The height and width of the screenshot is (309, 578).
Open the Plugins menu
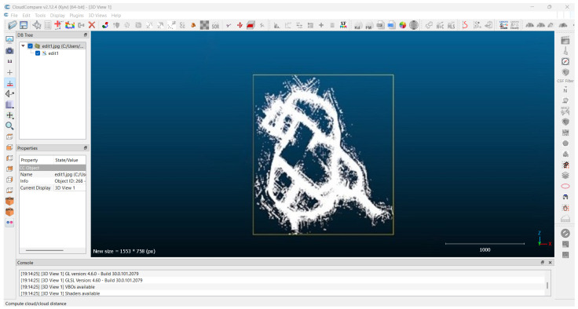click(77, 16)
